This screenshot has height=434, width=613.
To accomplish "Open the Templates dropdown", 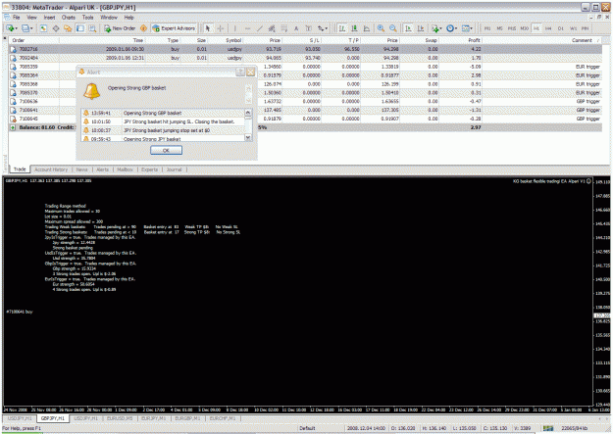I will (x=467, y=28).
